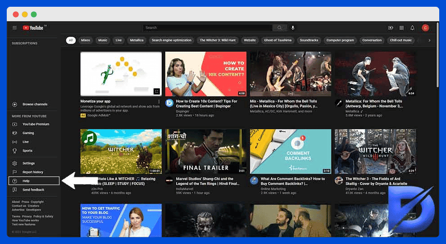
Task: Open the Shang-Chi Final Trailer thumbnail
Action: coord(205,152)
